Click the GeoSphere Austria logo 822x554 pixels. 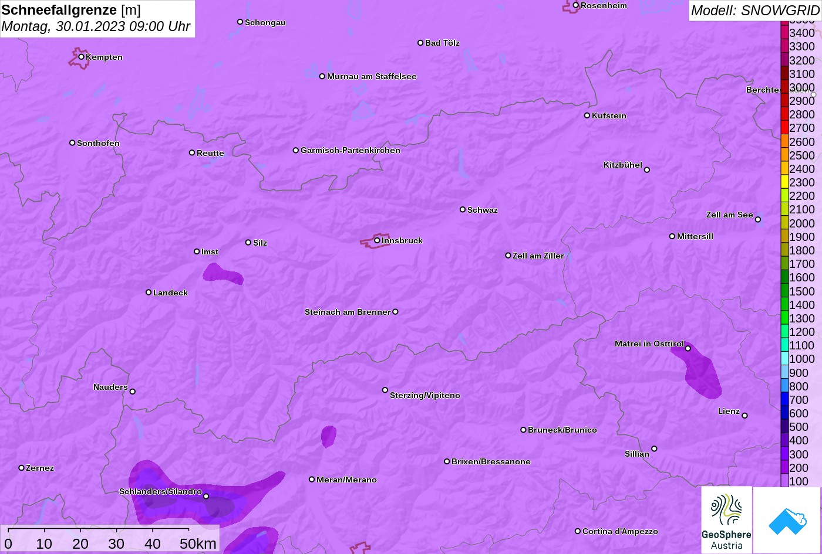click(x=726, y=520)
